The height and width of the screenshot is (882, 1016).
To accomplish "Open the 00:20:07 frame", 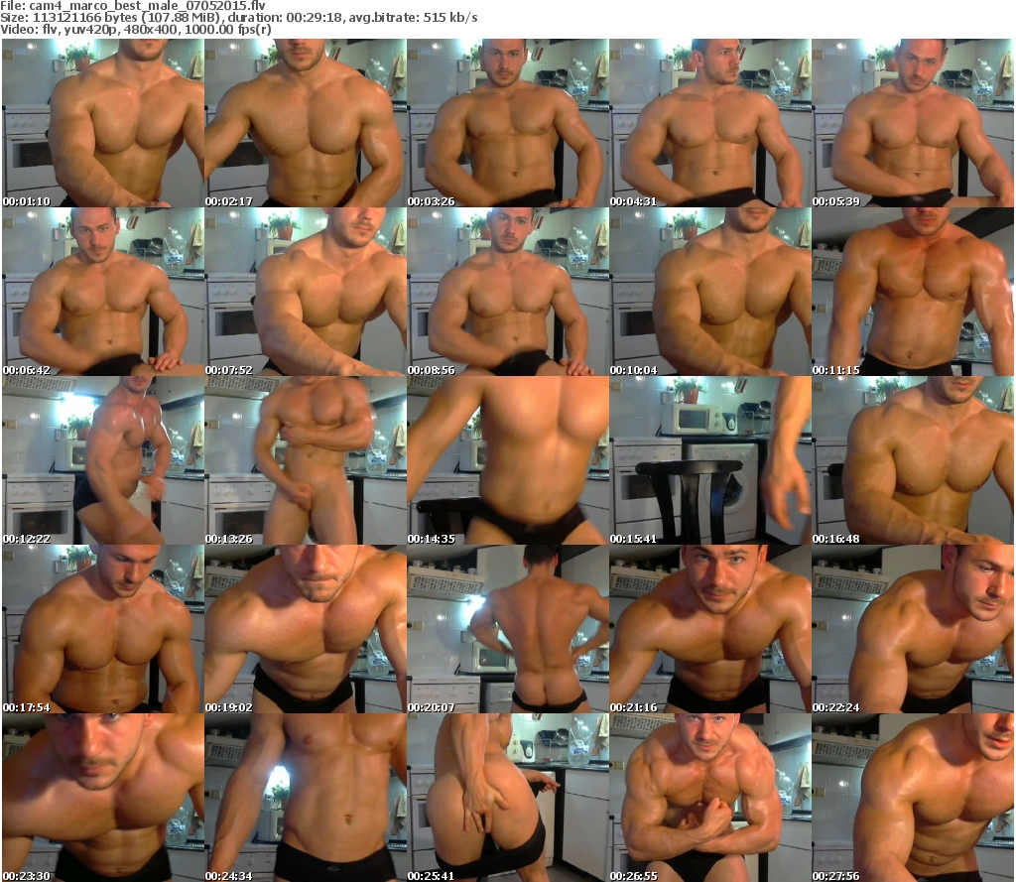I will [508, 629].
